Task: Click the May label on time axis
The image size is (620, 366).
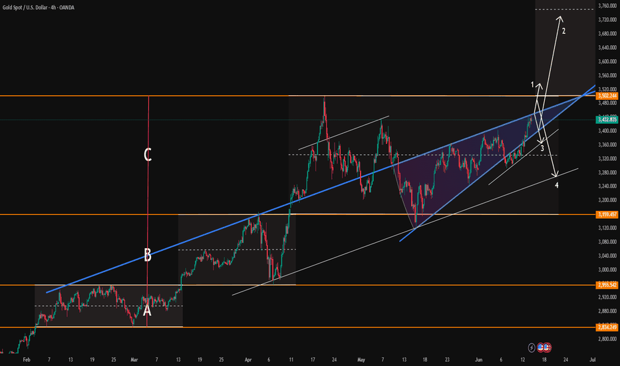Action: tap(361, 359)
